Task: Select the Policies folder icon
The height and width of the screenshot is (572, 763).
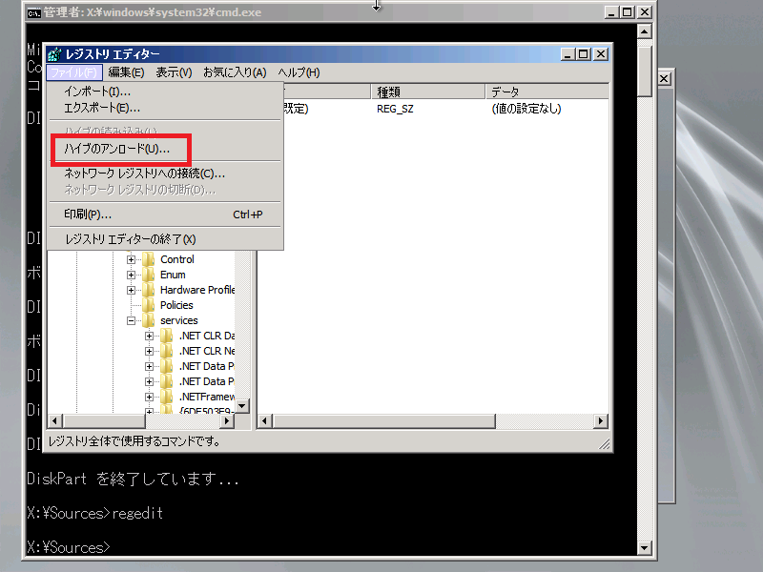Action: (149, 305)
